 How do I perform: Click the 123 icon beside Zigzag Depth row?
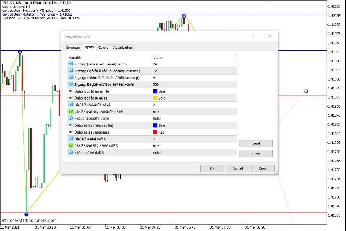[70, 64]
